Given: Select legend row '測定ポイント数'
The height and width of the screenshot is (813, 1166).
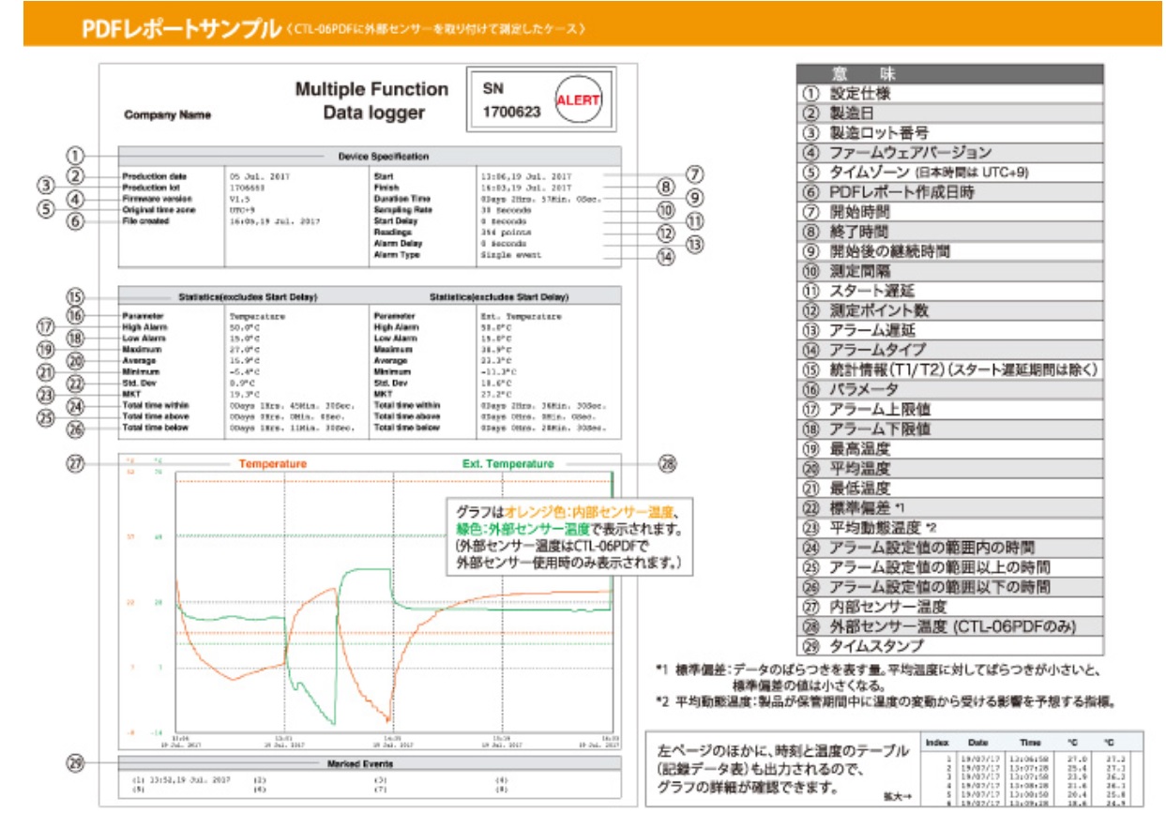Looking at the screenshot, I should click(949, 310).
